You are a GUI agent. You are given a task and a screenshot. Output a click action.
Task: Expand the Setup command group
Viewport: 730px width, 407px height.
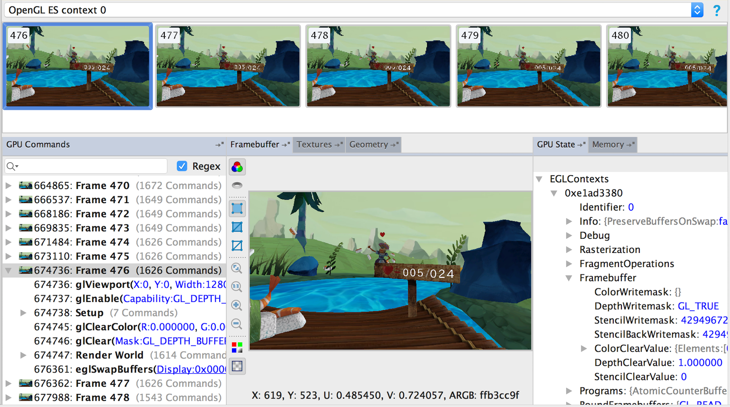point(23,313)
